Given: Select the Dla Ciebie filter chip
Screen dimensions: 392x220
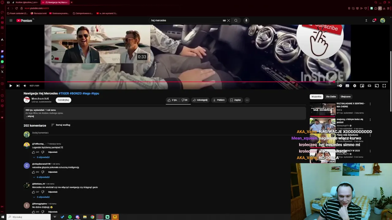Looking at the screenshot, I should pyautogui.click(x=331, y=97).
